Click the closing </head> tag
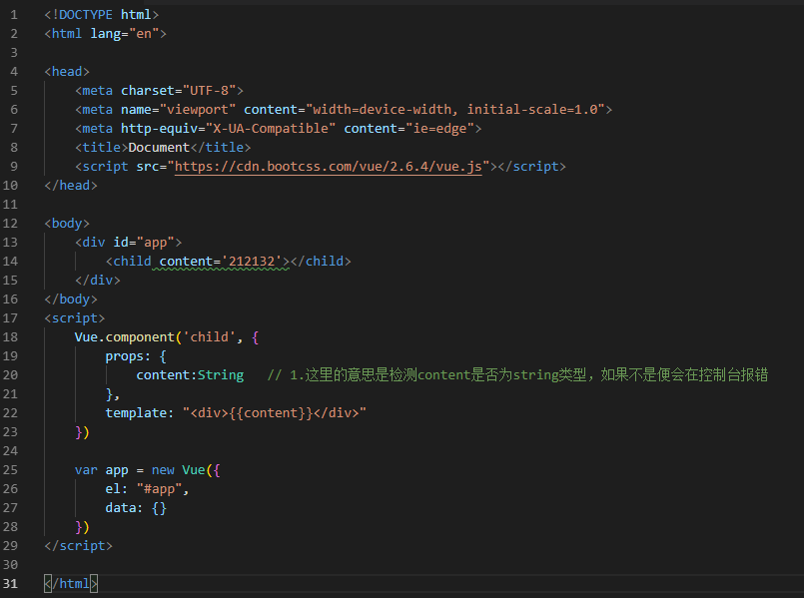Image resolution: width=804 pixels, height=598 pixels. coord(71,186)
